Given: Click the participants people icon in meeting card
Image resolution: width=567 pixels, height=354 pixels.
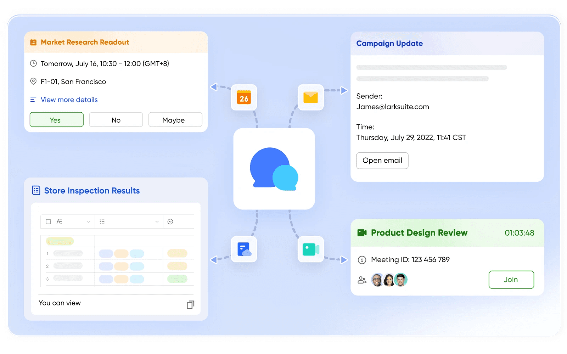Looking at the screenshot, I should coord(362,280).
